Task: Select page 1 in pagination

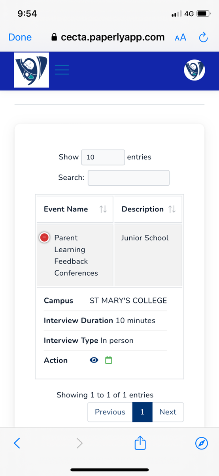Action: pos(142,412)
